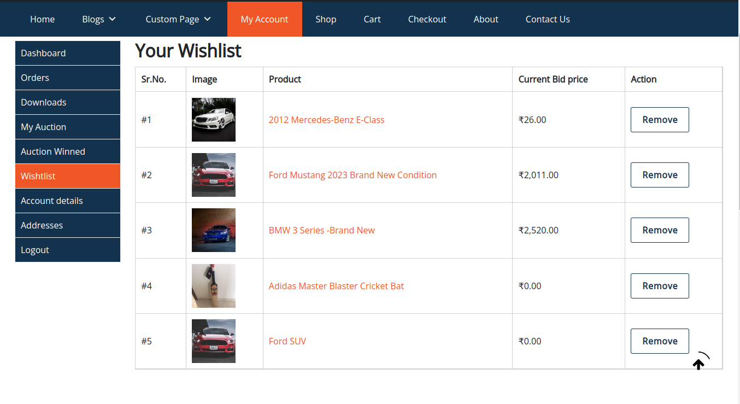Open the Cart page from navigation

(x=372, y=19)
